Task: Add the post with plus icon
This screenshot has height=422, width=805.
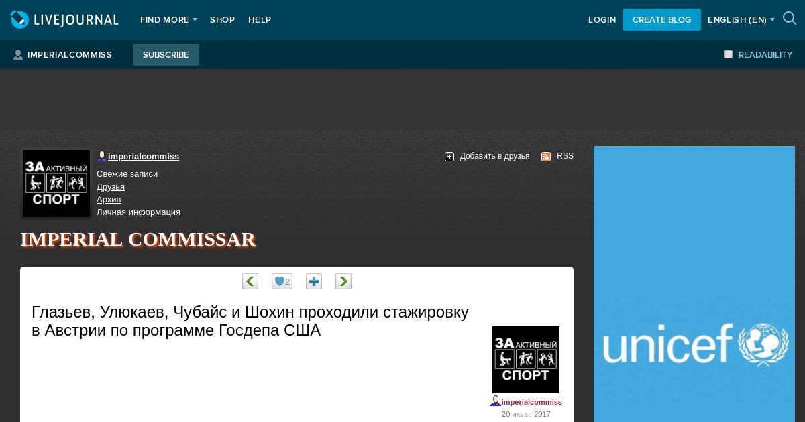Action: (x=314, y=281)
